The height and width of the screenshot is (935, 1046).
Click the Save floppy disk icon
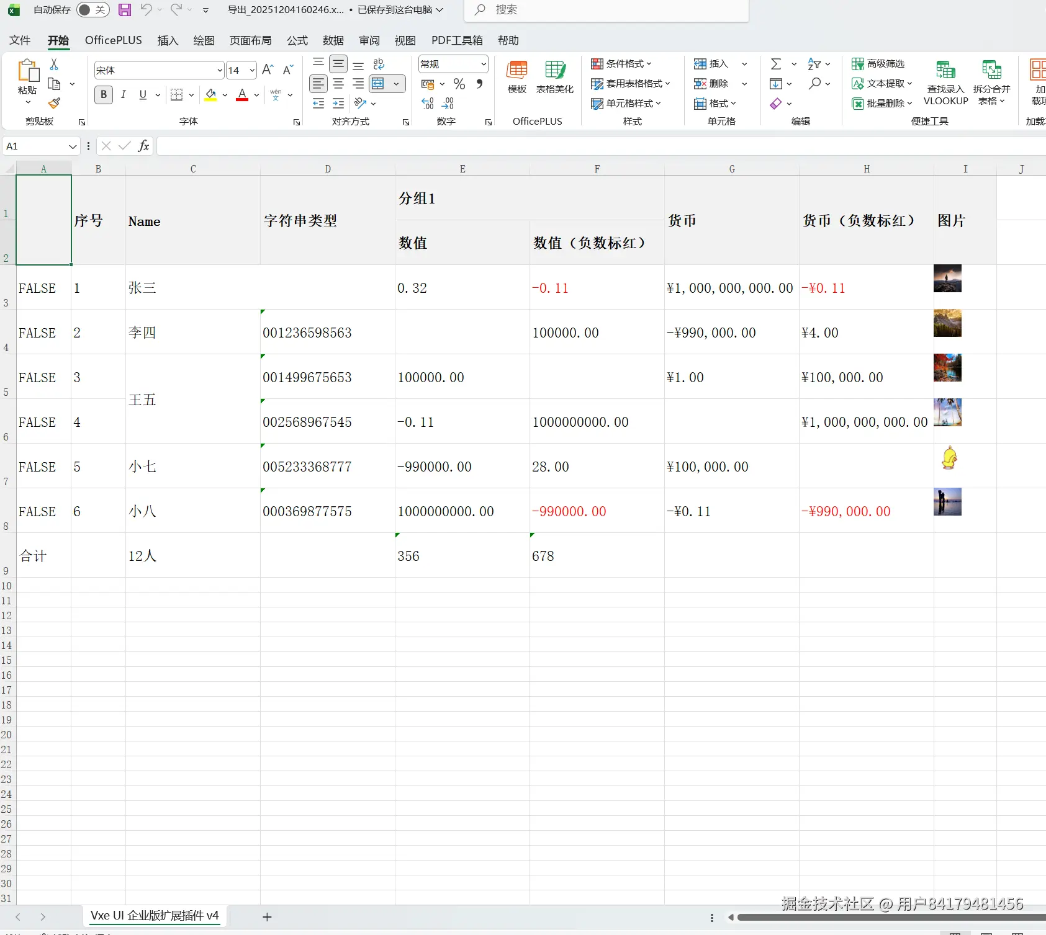point(125,10)
